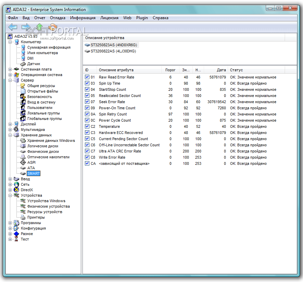Click the ASPI icon
Screen dimensions: 303x282
tap(23, 162)
